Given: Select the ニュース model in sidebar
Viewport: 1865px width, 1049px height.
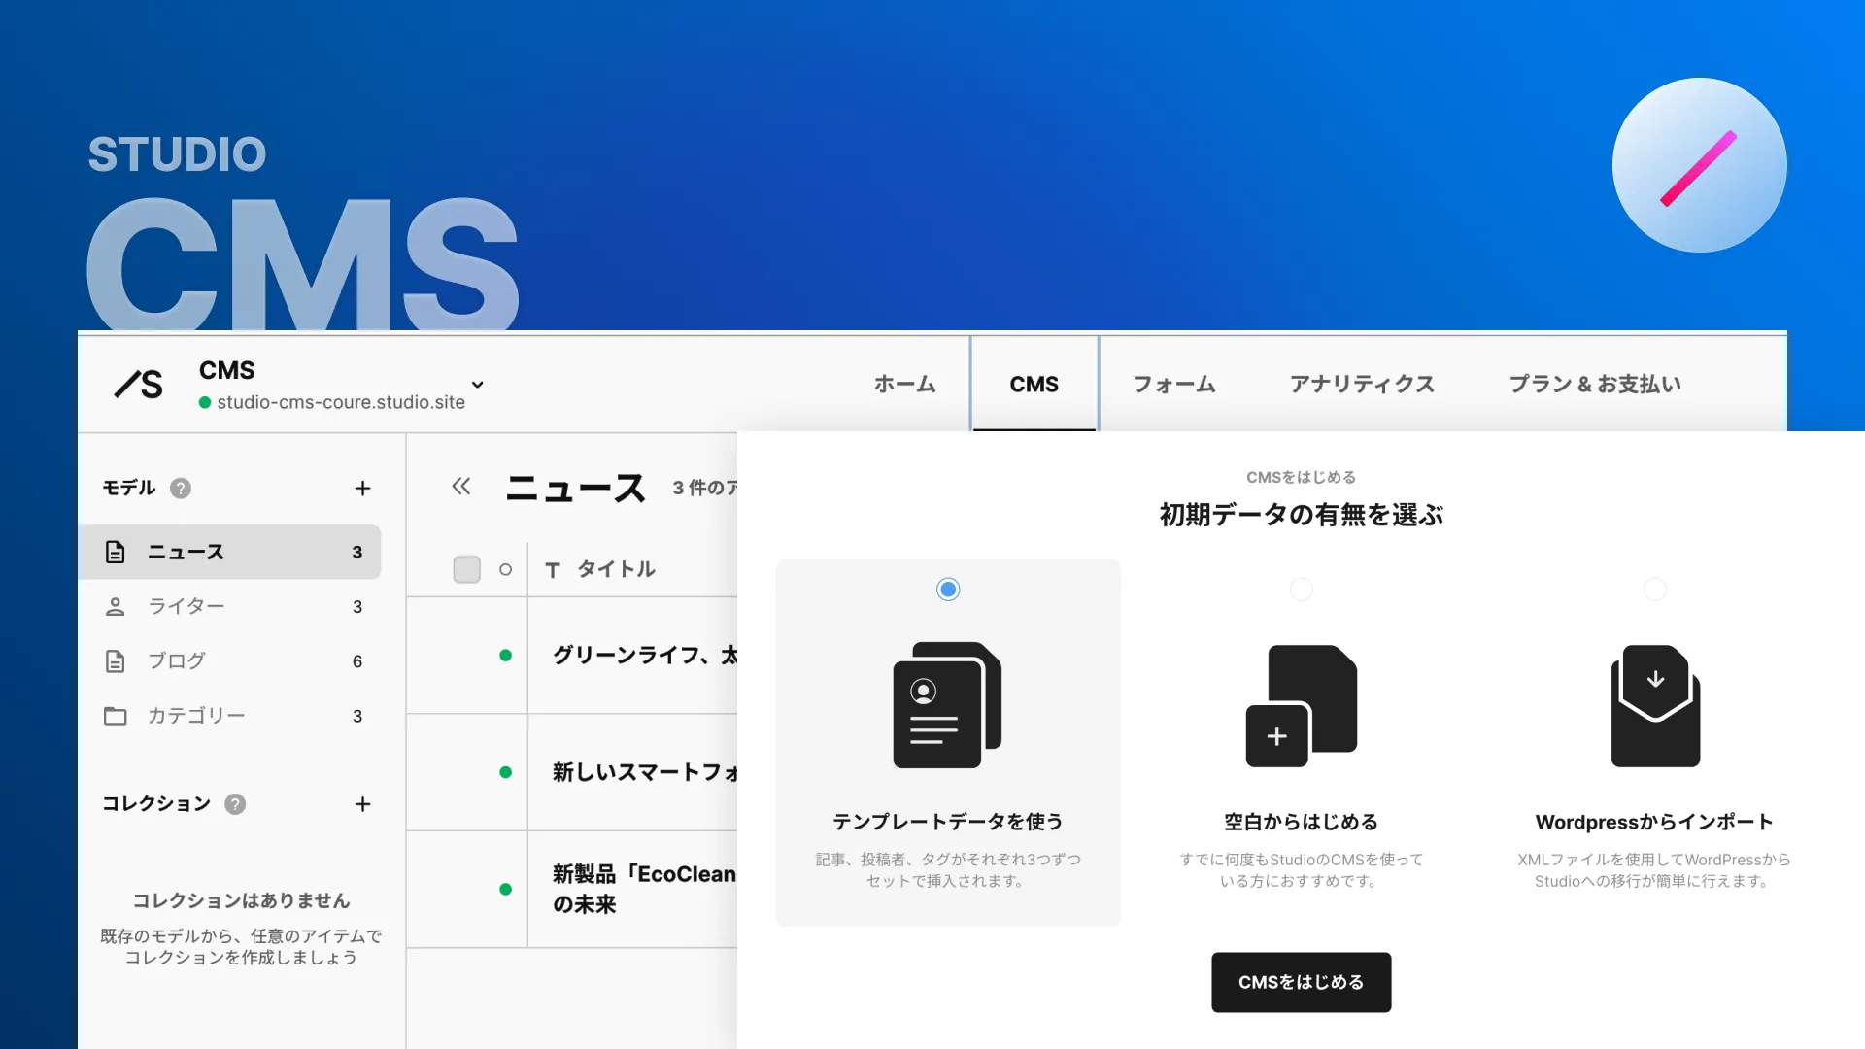Looking at the screenshot, I should click(x=230, y=552).
